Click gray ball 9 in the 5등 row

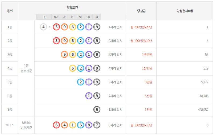point(97,82)
